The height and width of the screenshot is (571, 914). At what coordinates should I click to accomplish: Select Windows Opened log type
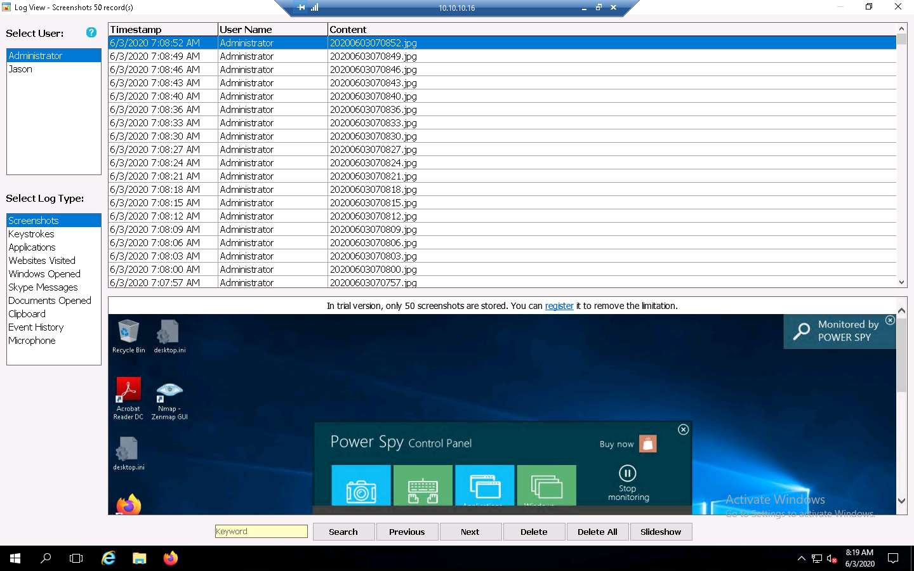[54, 274]
